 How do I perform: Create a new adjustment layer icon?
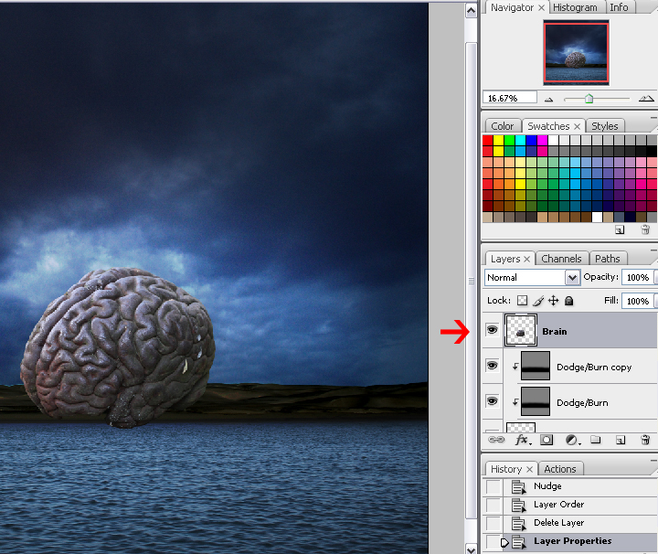tap(571, 440)
